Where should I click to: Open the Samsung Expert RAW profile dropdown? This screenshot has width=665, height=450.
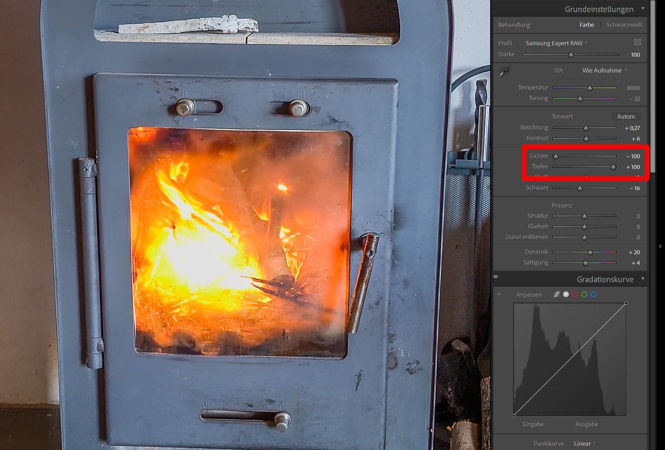[556, 43]
